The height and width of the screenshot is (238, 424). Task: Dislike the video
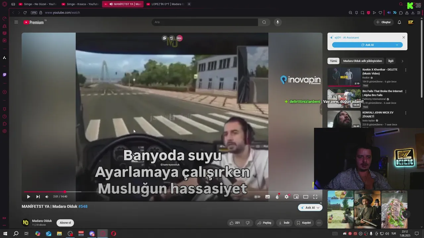coord(247,223)
